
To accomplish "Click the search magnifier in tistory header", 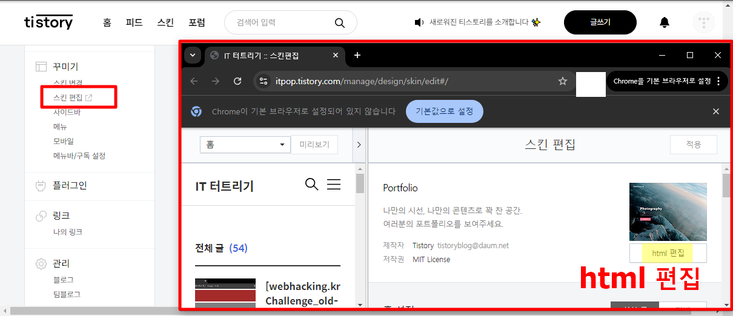I will 339,22.
